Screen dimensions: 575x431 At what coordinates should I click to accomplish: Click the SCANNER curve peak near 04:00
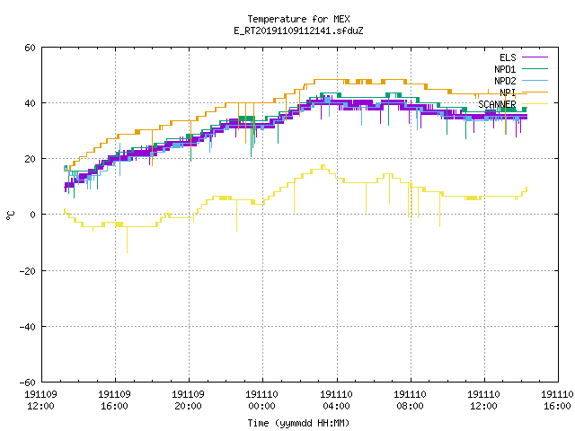[323, 166]
